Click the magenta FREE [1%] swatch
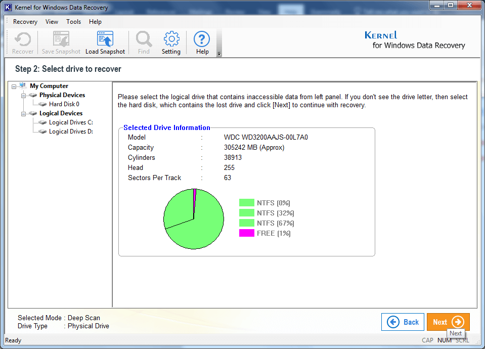485x349 pixels. [247, 233]
